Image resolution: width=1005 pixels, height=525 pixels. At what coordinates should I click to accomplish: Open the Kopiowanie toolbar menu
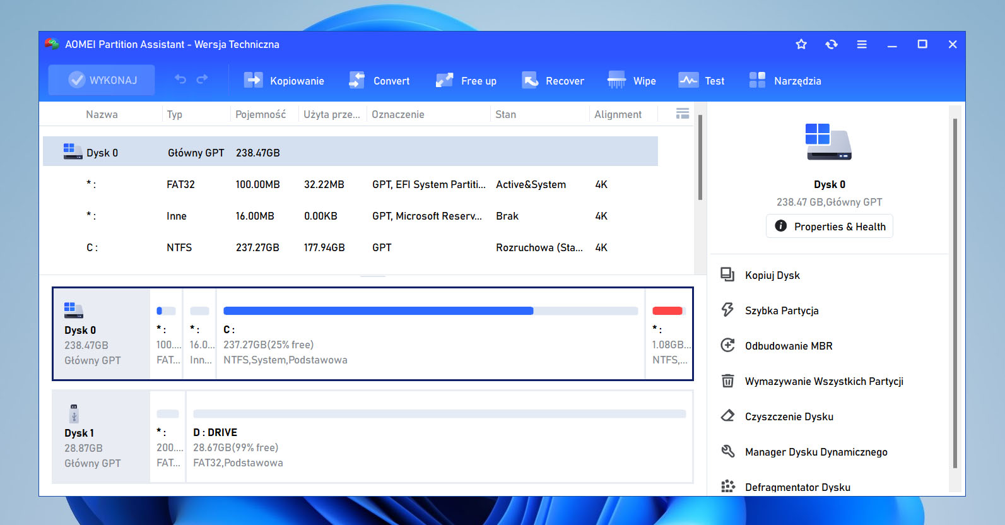pos(284,81)
